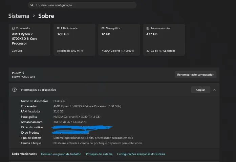Select '361 GB de 477 GB usados' row value

70,122
